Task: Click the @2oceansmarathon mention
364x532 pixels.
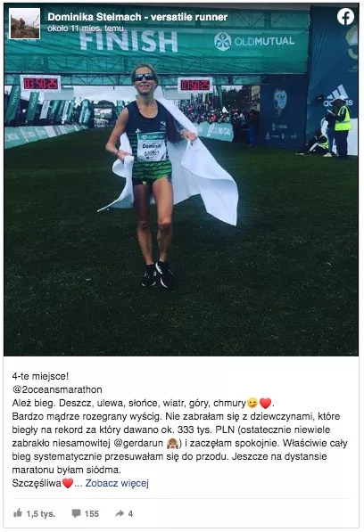Action: coord(57,389)
